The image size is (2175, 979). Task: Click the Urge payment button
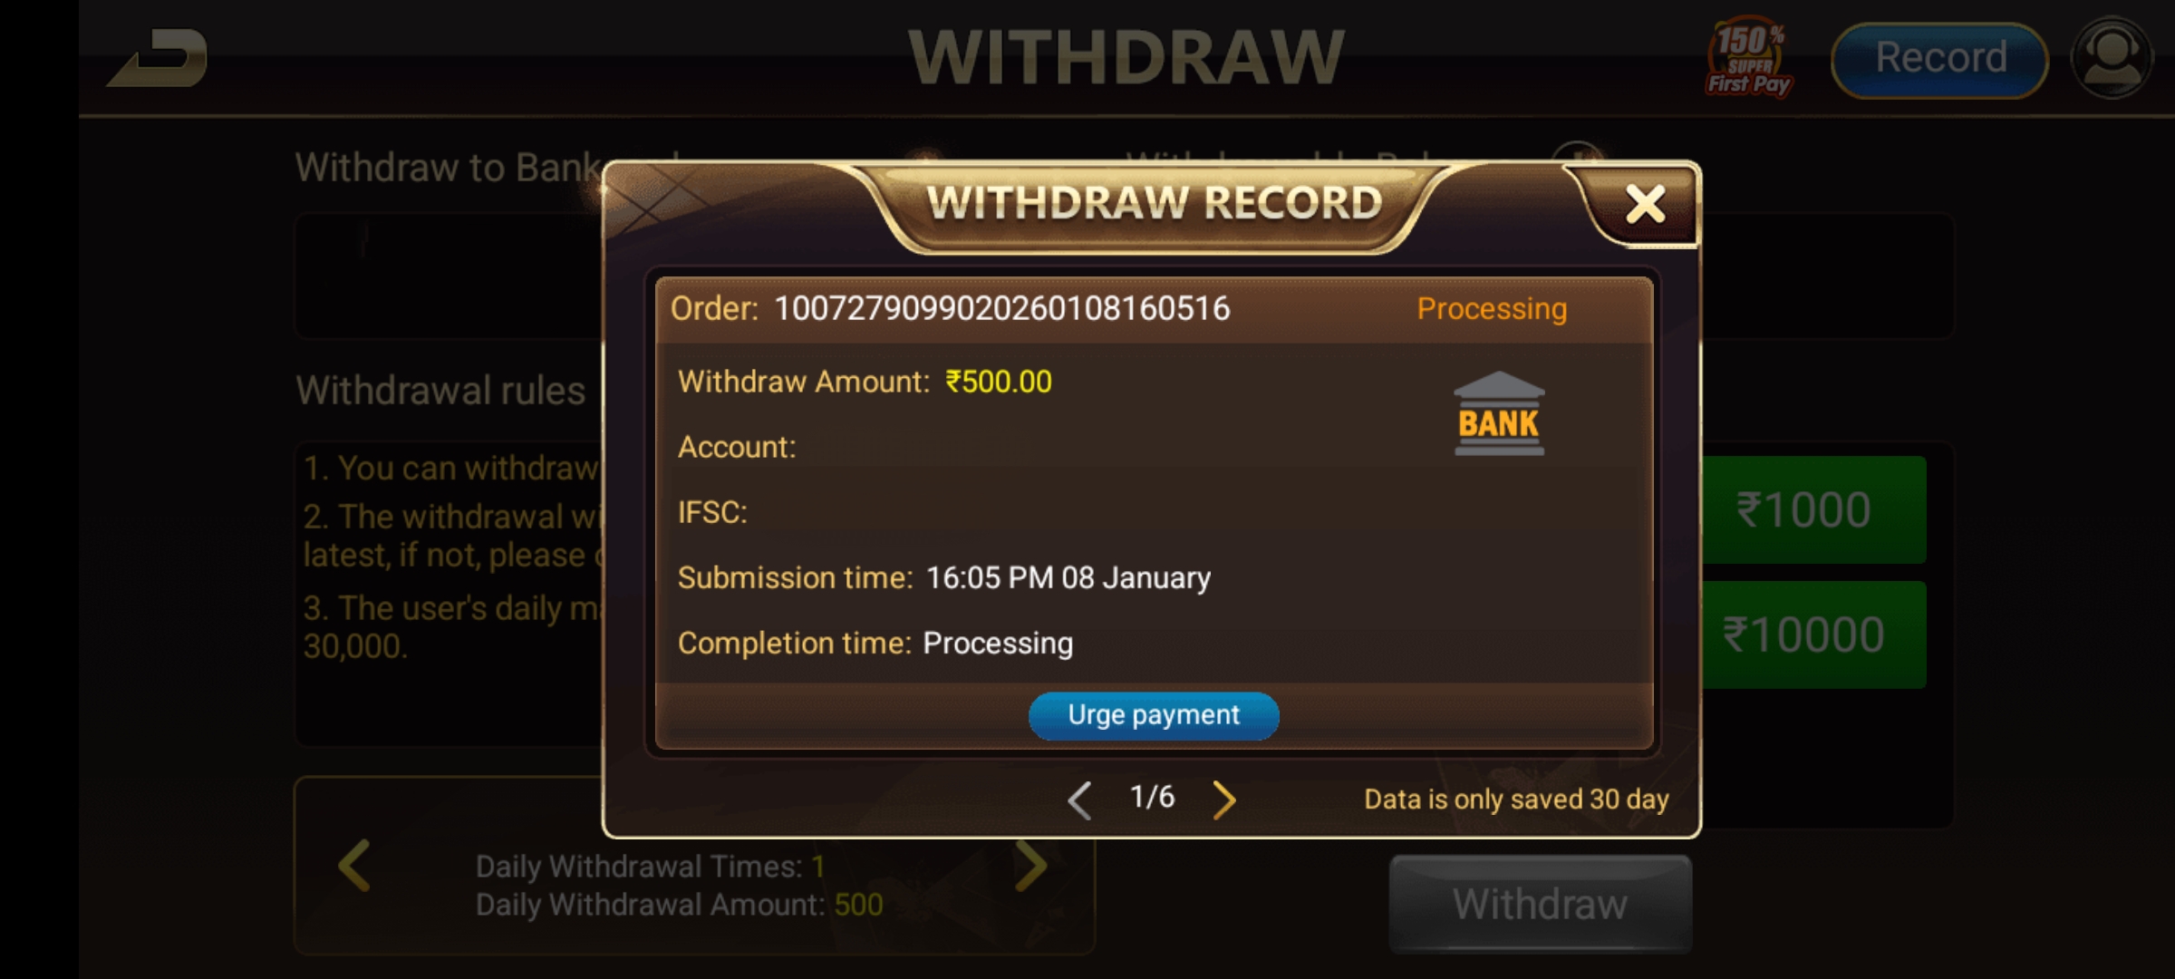click(x=1154, y=715)
